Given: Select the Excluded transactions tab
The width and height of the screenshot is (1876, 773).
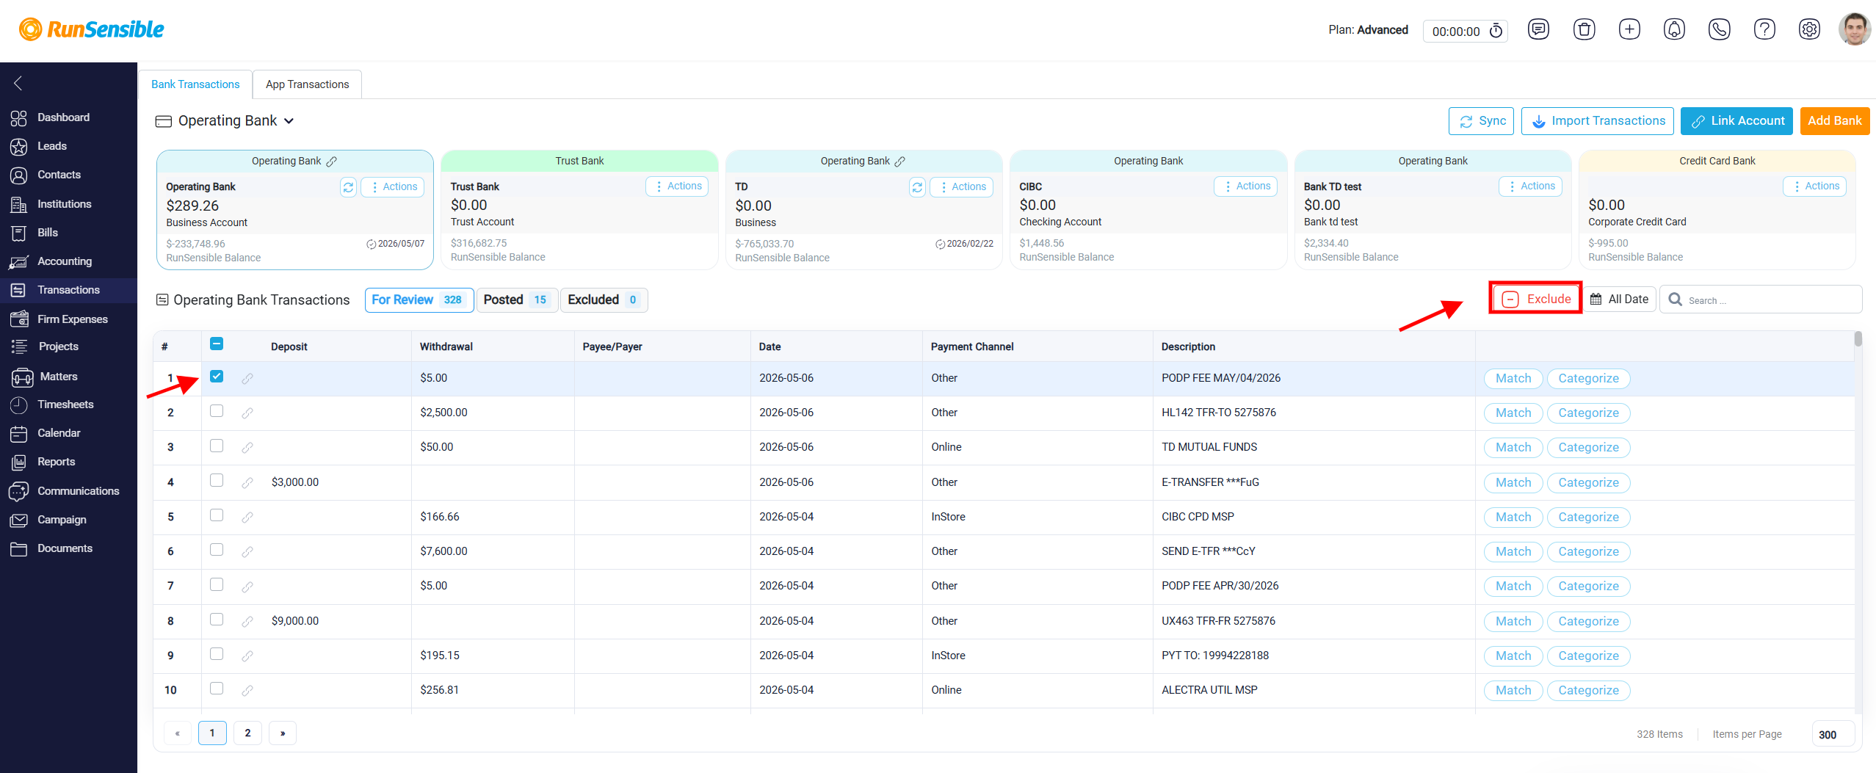Looking at the screenshot, I should coord(604,300).
